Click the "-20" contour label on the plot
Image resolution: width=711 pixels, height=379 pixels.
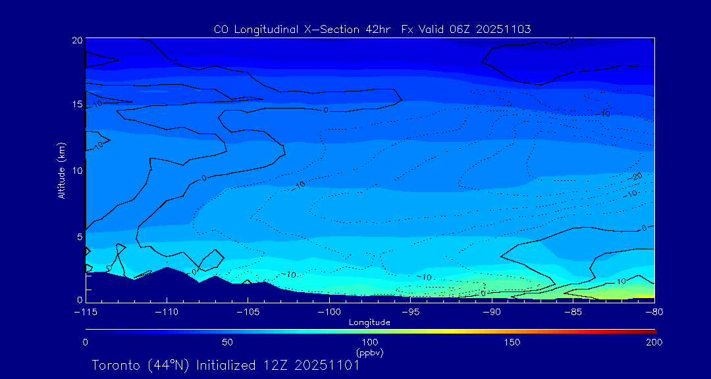coord(636,177)
